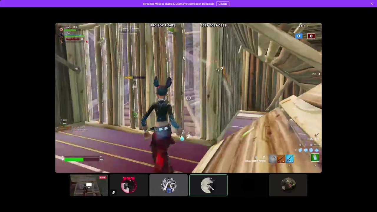This screenshot has height=212, width=377.
Task: Select the wall build piece icon
Action: (300, 150)
